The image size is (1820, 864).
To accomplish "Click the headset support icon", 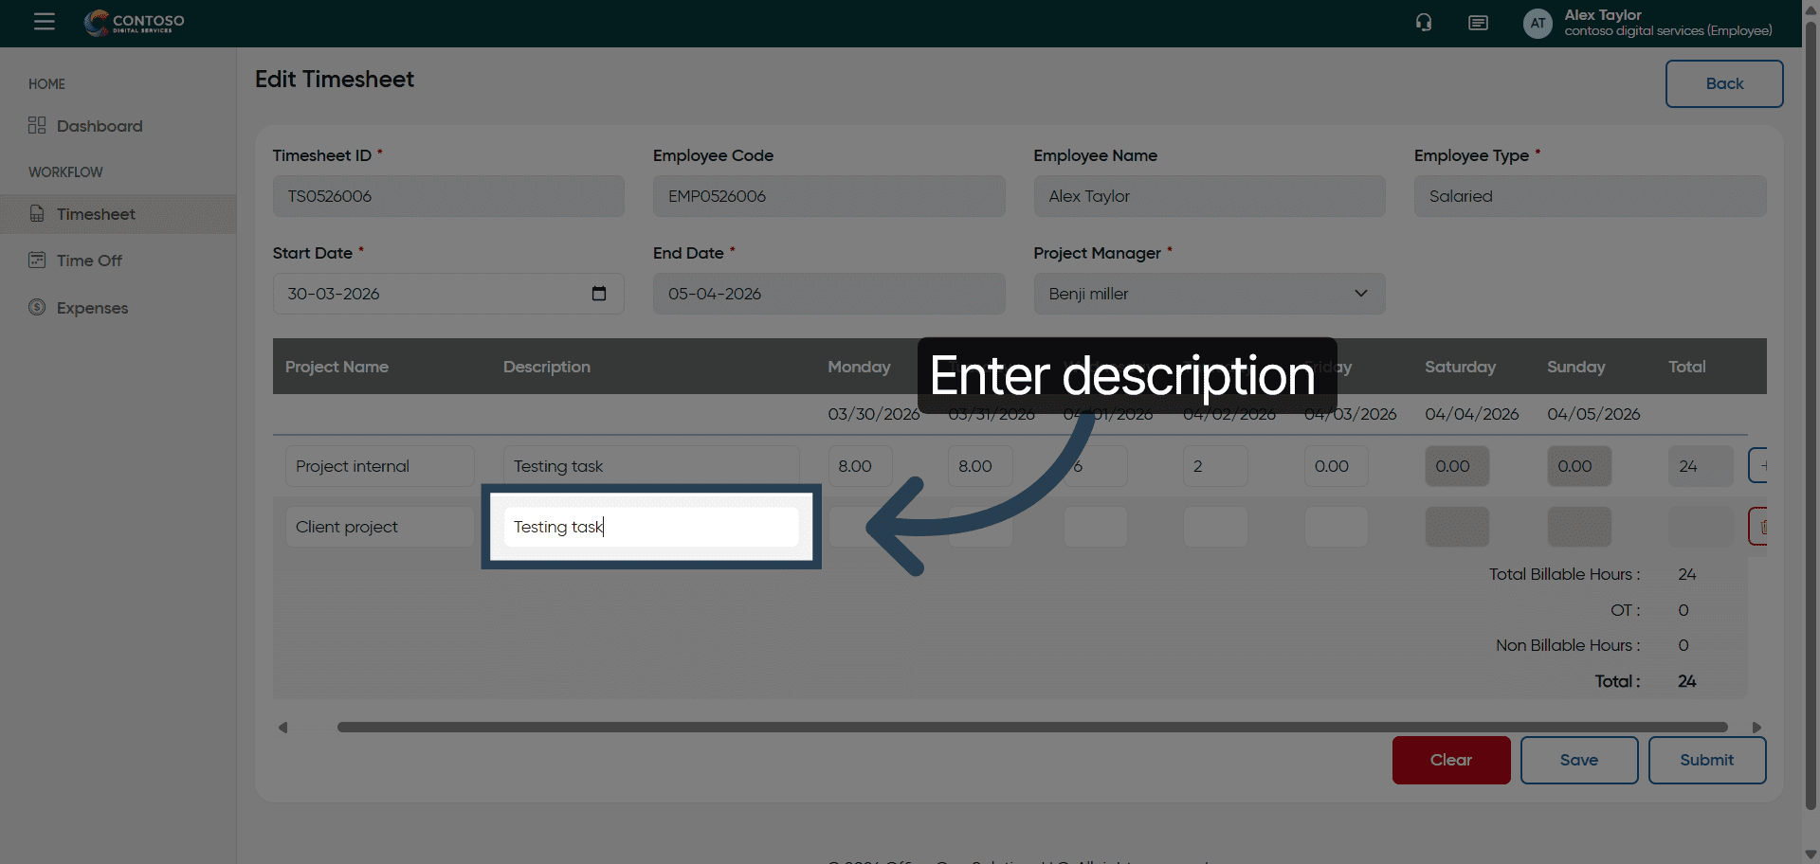I will (1423, 23).
